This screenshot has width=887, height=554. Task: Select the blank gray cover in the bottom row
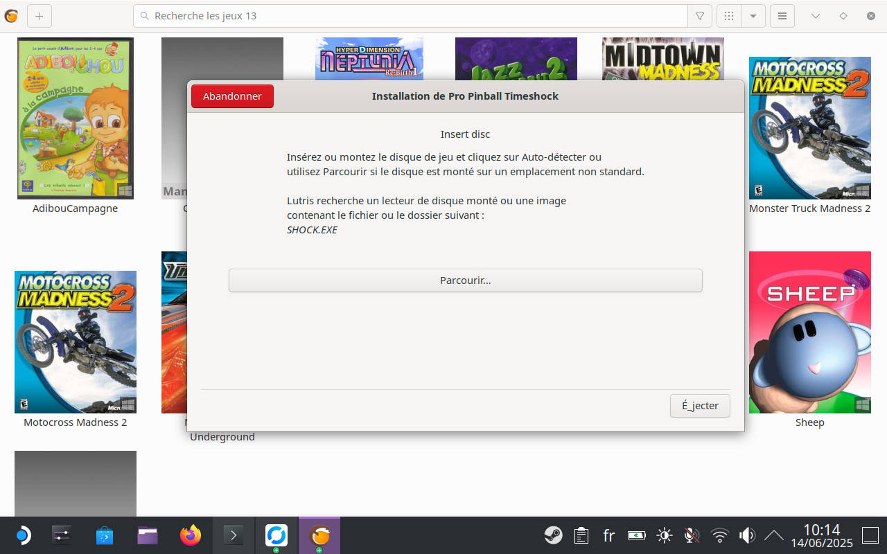[x=76, y=483]
